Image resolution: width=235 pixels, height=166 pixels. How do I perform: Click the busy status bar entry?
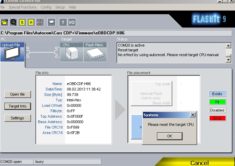[x=67, y=162]
